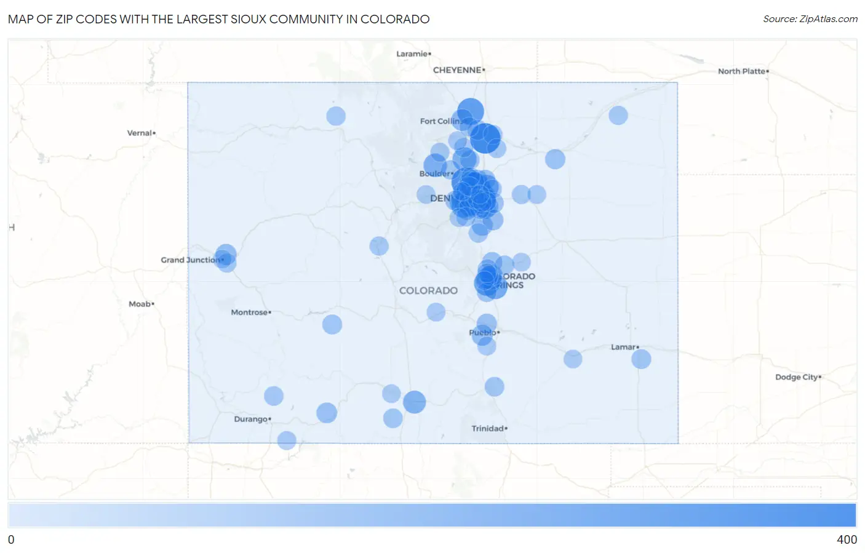Click the legend minimum value 0
This screenshot has height=553, width=865.
coord(11,539)
